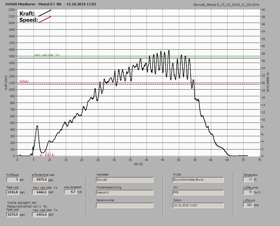Click the Temperatur field showing 14

[248, 179]
